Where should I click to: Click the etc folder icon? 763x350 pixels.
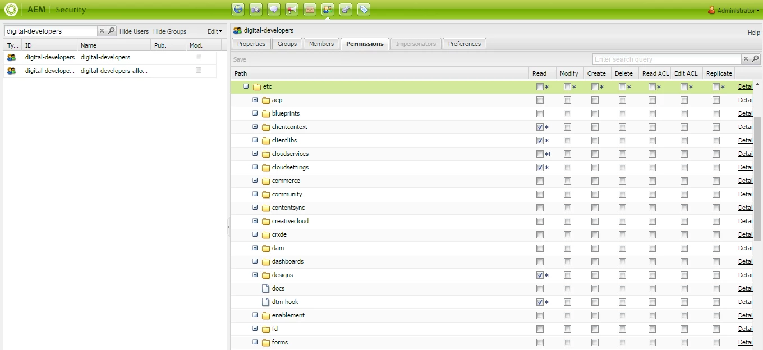[x=257, y=87]
